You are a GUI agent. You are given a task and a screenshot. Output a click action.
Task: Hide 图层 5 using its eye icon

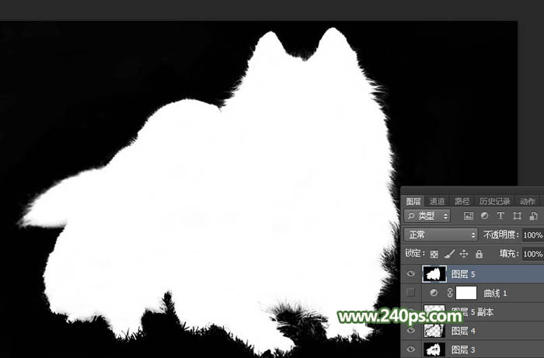click(411, 273)
